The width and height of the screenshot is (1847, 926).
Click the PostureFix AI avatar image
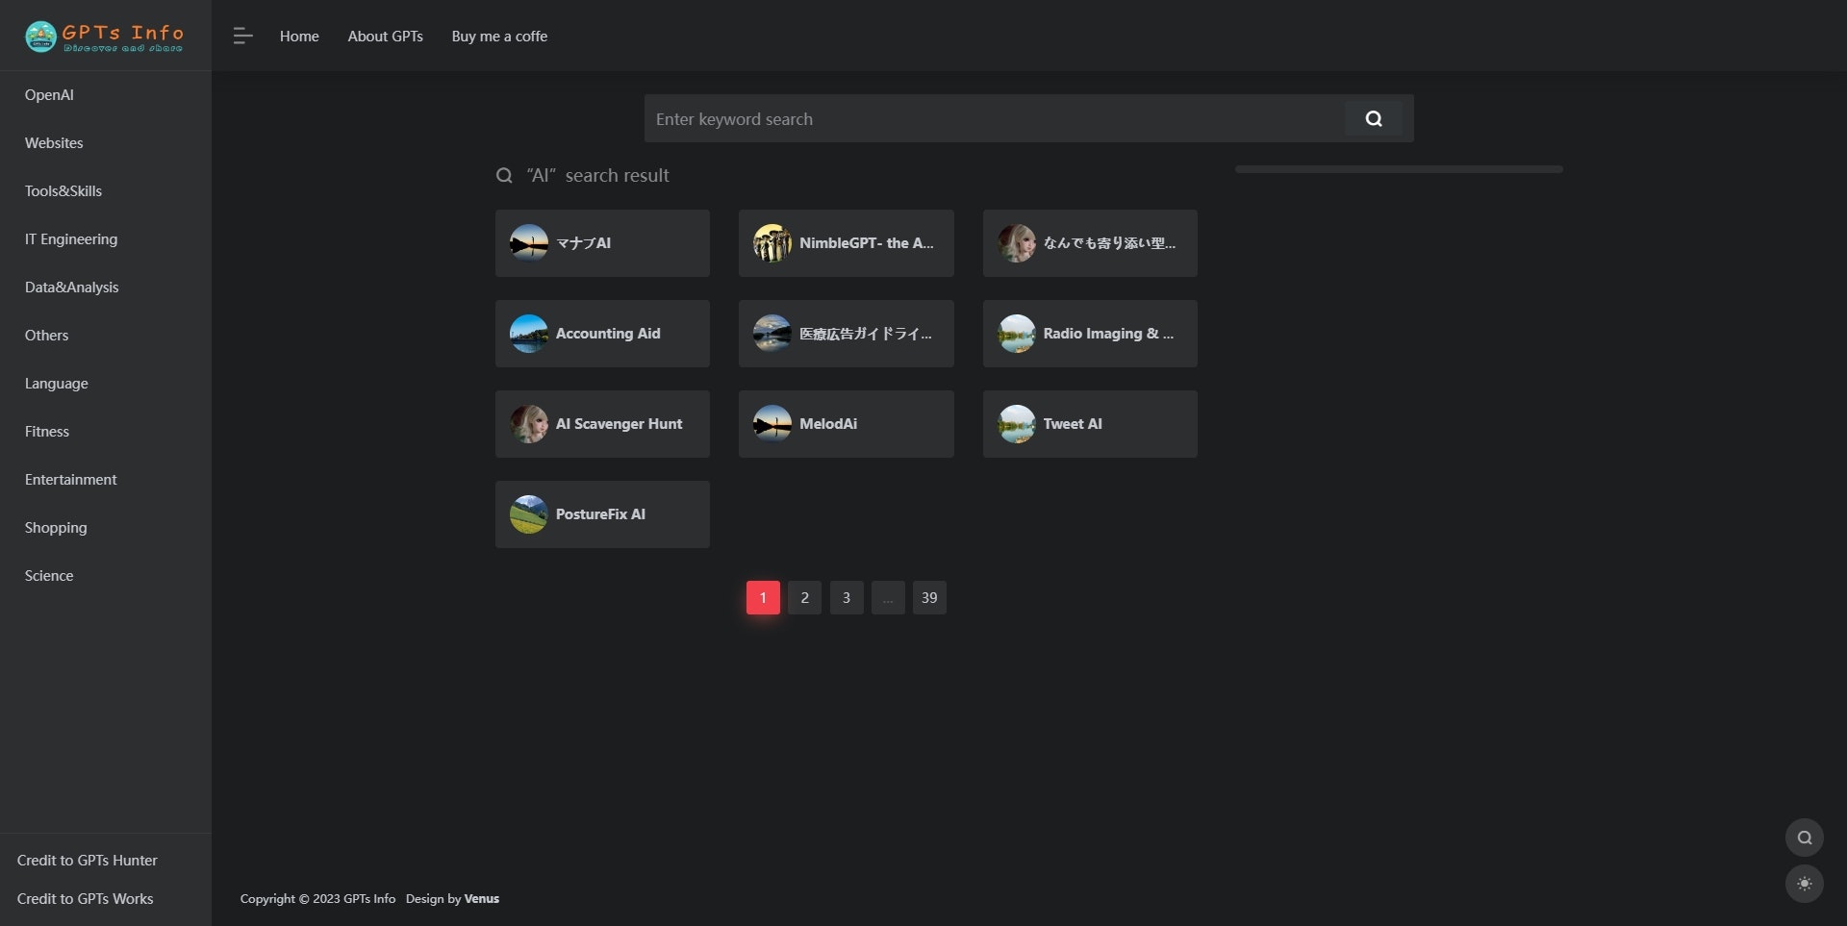point(529,514)
